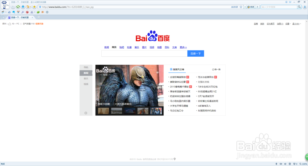Viewport: 308px width, 166px height.
Task: Open the 贴吧 link above the search box
Action: (x=122, y=47)
